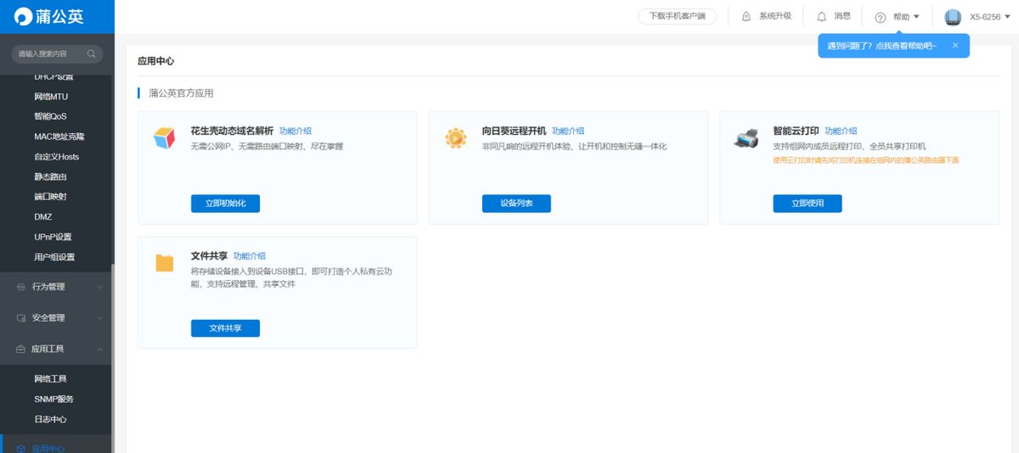Click the 立即使用 button
This screenshot has height=453, width=1019.
tap(808, 204)
